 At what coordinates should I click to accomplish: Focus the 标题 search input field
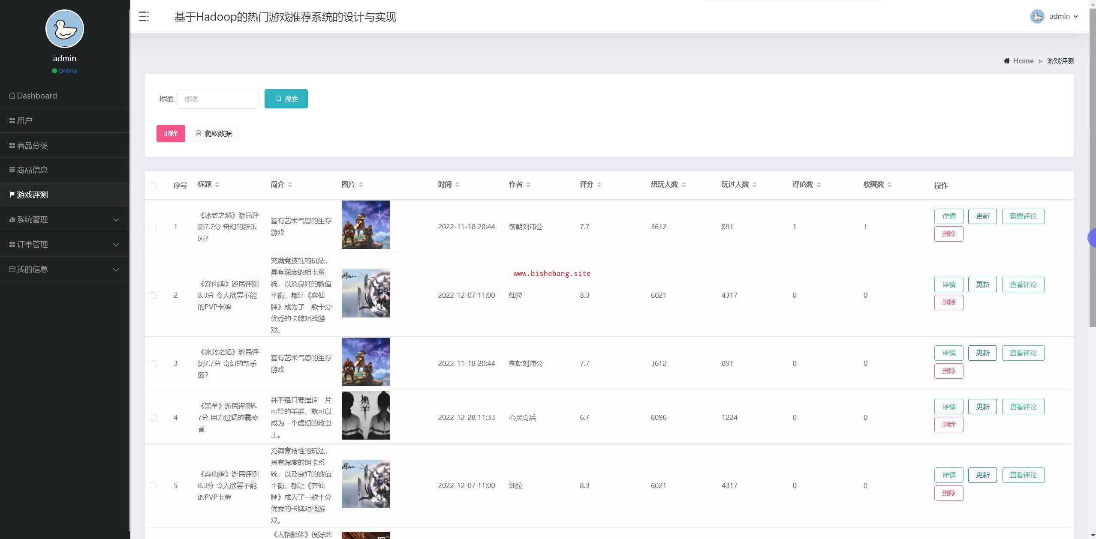pyautogui.click(x=218, y=99)
